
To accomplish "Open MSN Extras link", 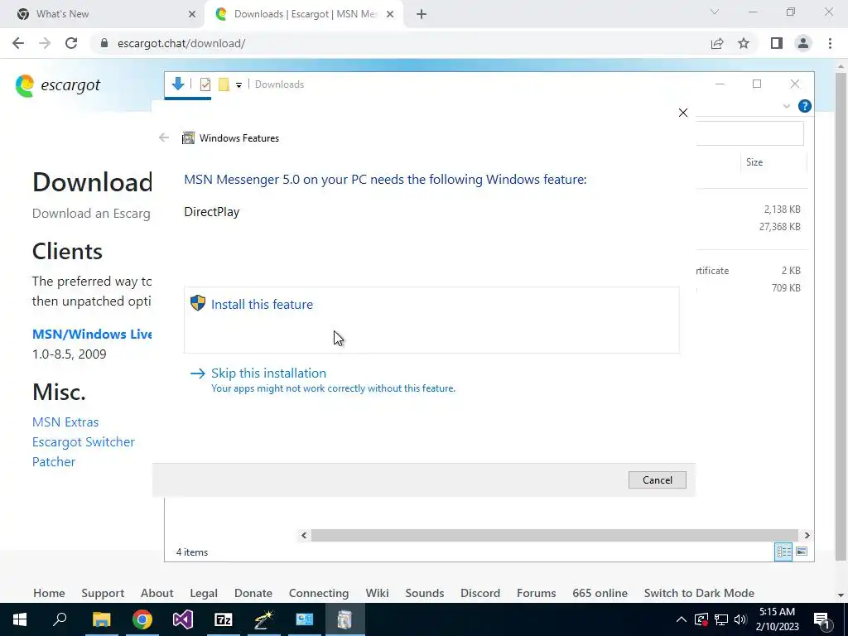I will [x=65, y=422].
